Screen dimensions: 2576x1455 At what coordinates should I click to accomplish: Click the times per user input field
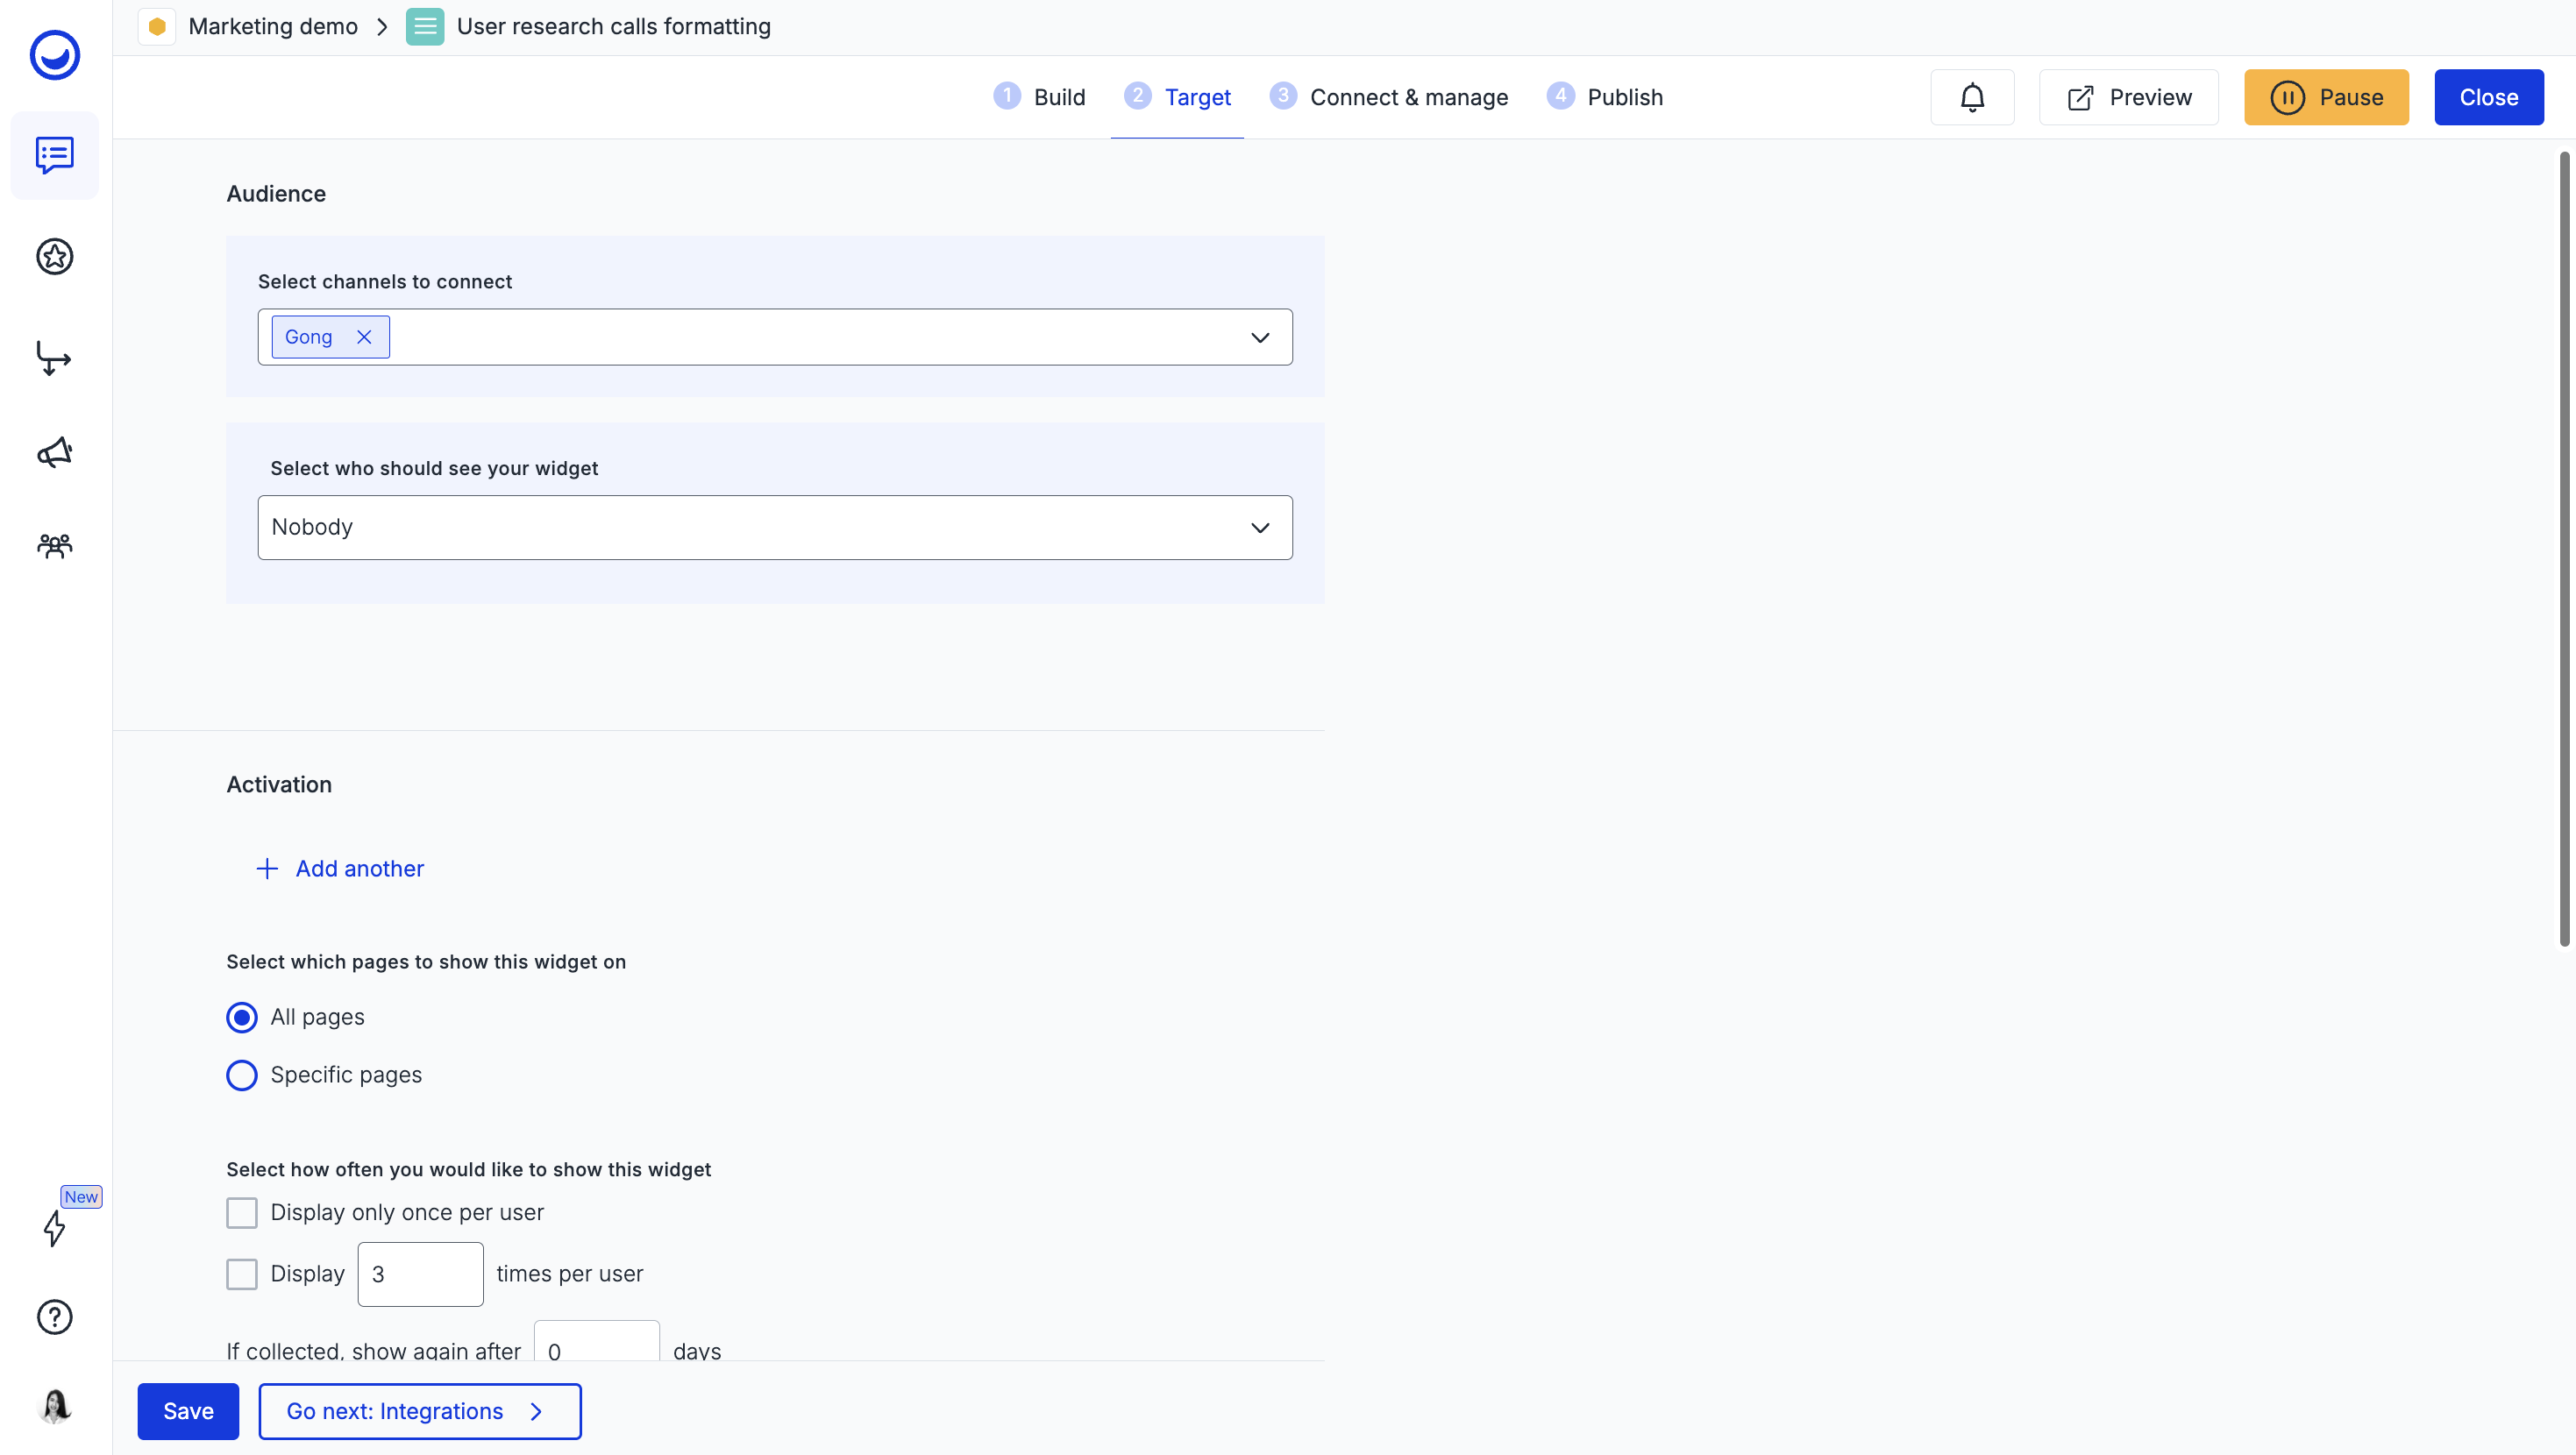click(420, 1274)
